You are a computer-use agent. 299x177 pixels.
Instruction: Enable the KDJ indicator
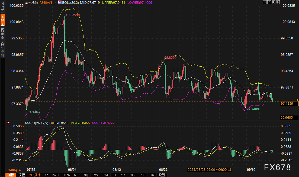click(86, 175)
